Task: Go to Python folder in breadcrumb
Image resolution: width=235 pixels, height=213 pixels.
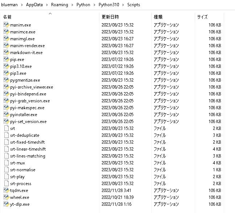Action: pyautogui.click(x=83, y=5)
